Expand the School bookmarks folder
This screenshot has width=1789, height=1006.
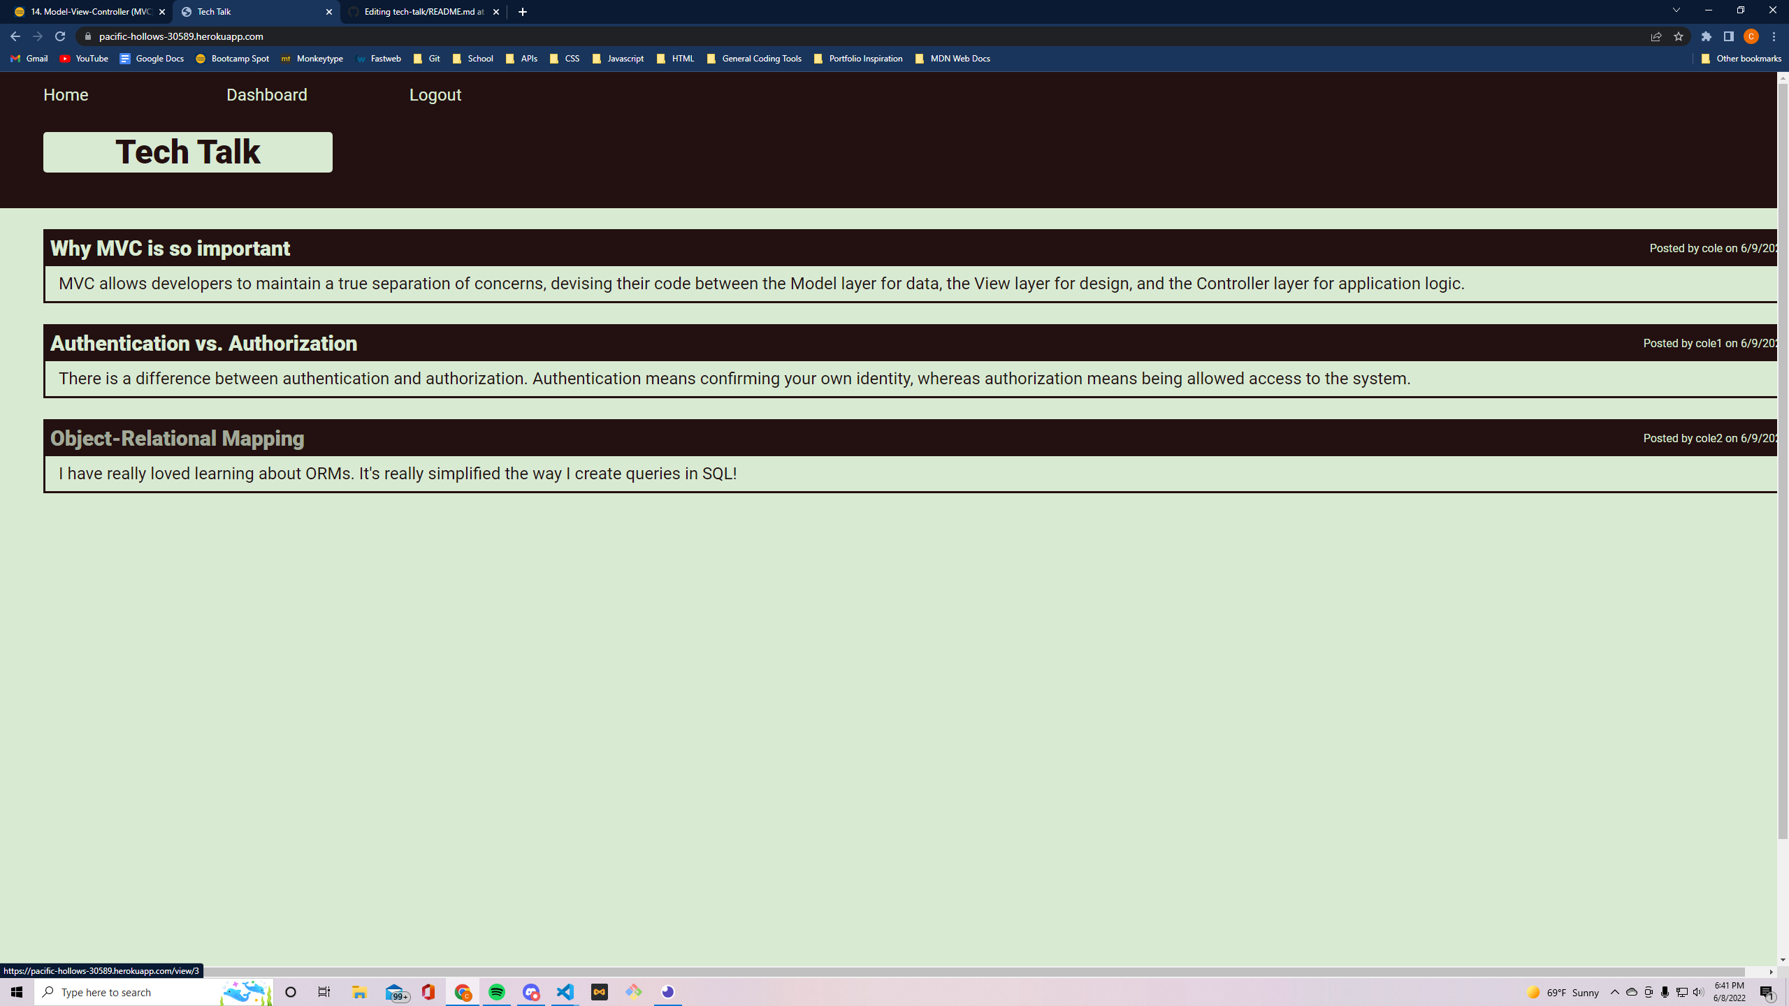pyautogui.click(x=473, y=59)
